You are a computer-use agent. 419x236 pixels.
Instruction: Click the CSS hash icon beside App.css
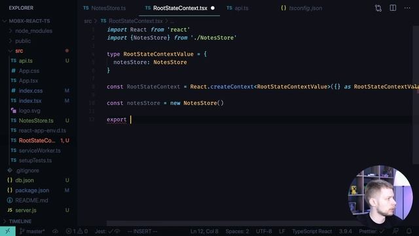tap(13, 71)
